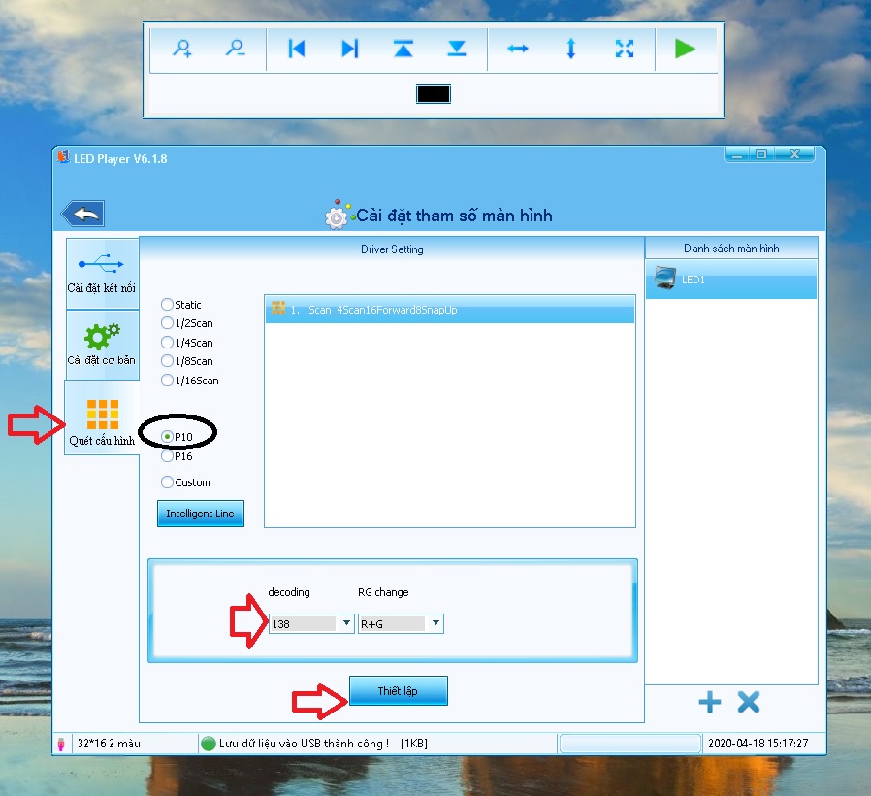This screenshot has width=871, height=796.
Task: Select Scan_4Scan16Forward8SnapUp list entry
Action: click(x=450, y=310)
